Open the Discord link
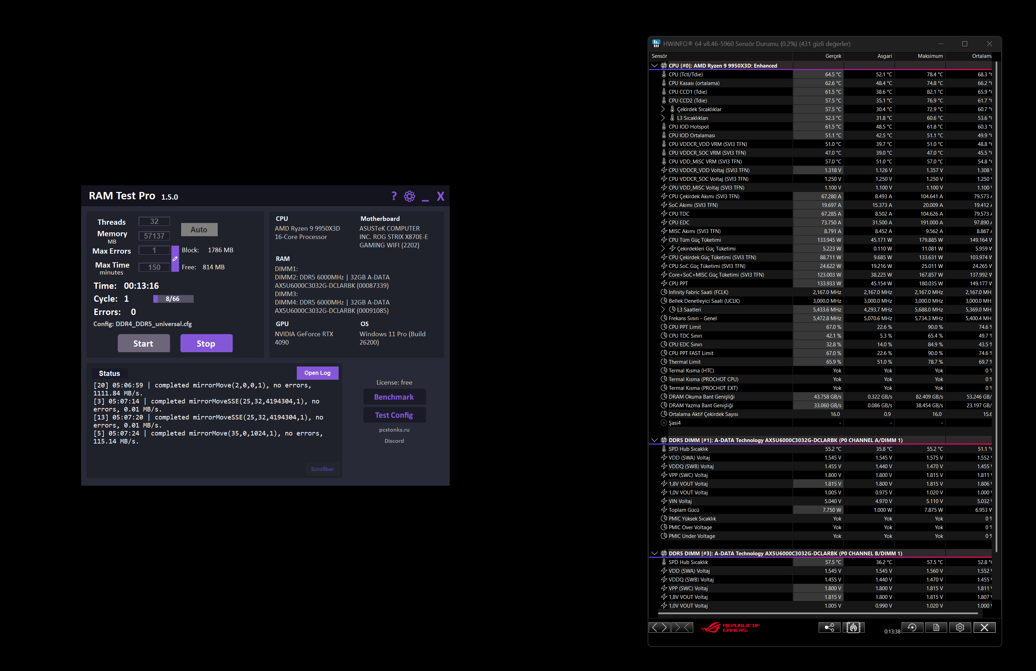 pos(394,441)
